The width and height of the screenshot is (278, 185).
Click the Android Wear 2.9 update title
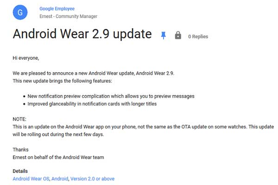pos(82,34)
